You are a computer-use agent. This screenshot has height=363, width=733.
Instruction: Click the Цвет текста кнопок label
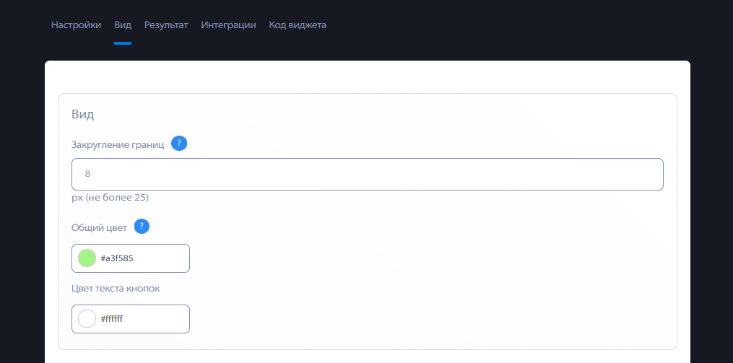(x=116, y=288)
